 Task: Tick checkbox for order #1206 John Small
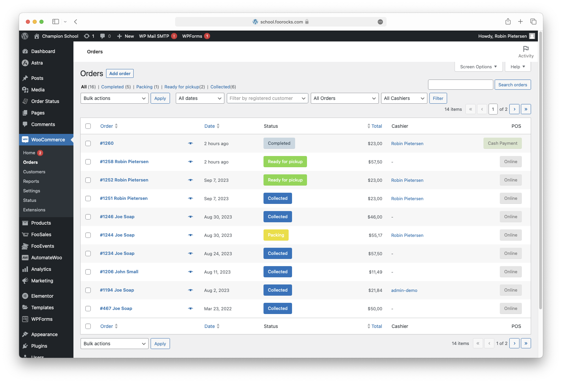pos(88,272)
